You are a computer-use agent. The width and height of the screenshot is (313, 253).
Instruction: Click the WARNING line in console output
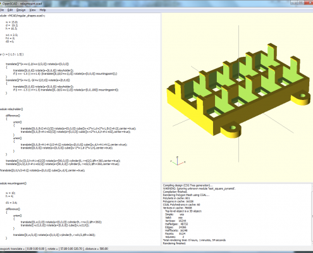click(x=199, y=188)
